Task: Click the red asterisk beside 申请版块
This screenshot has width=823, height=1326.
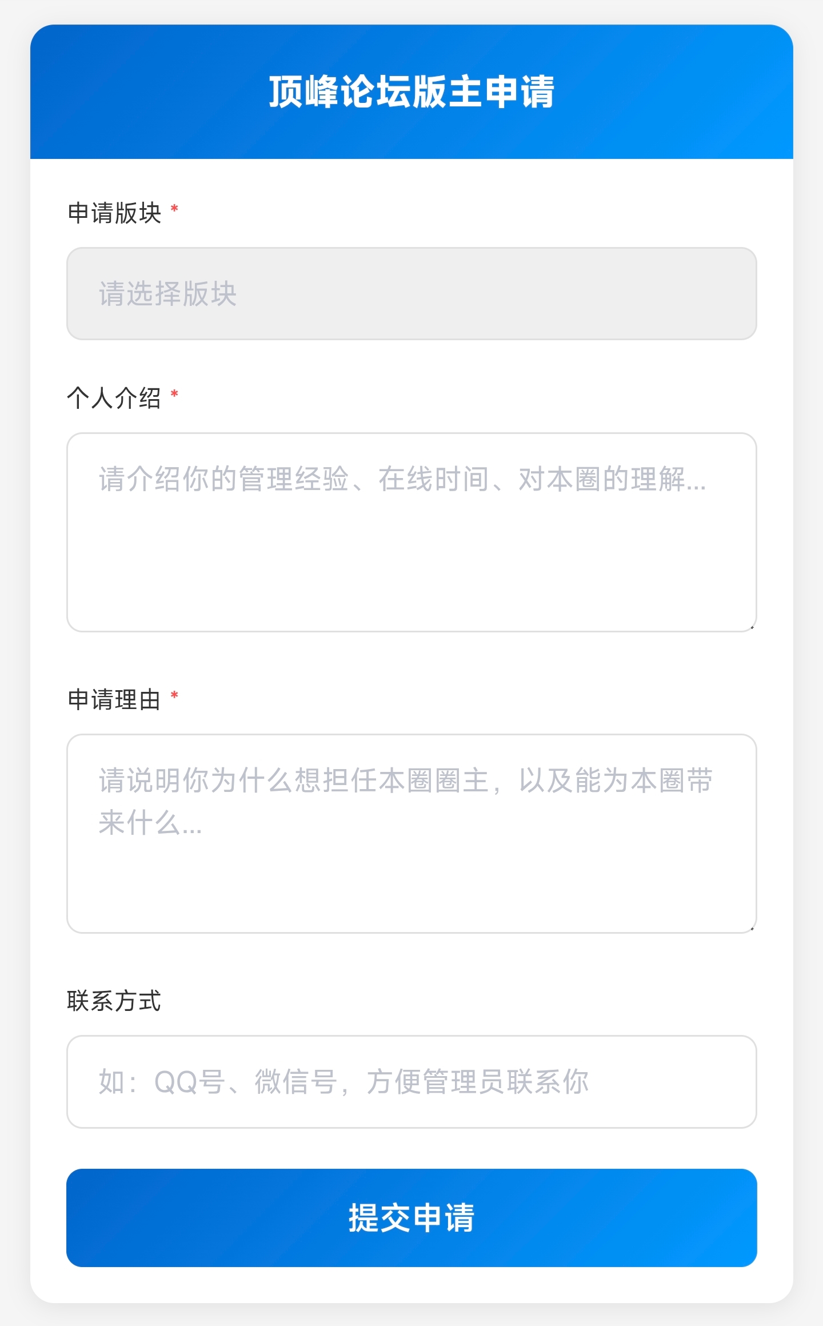Action: tap(175, 209)
